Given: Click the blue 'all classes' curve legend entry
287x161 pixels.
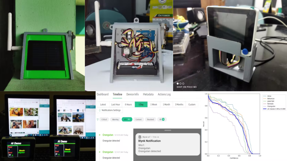Looking at the screenshot, I should (274, 109).
